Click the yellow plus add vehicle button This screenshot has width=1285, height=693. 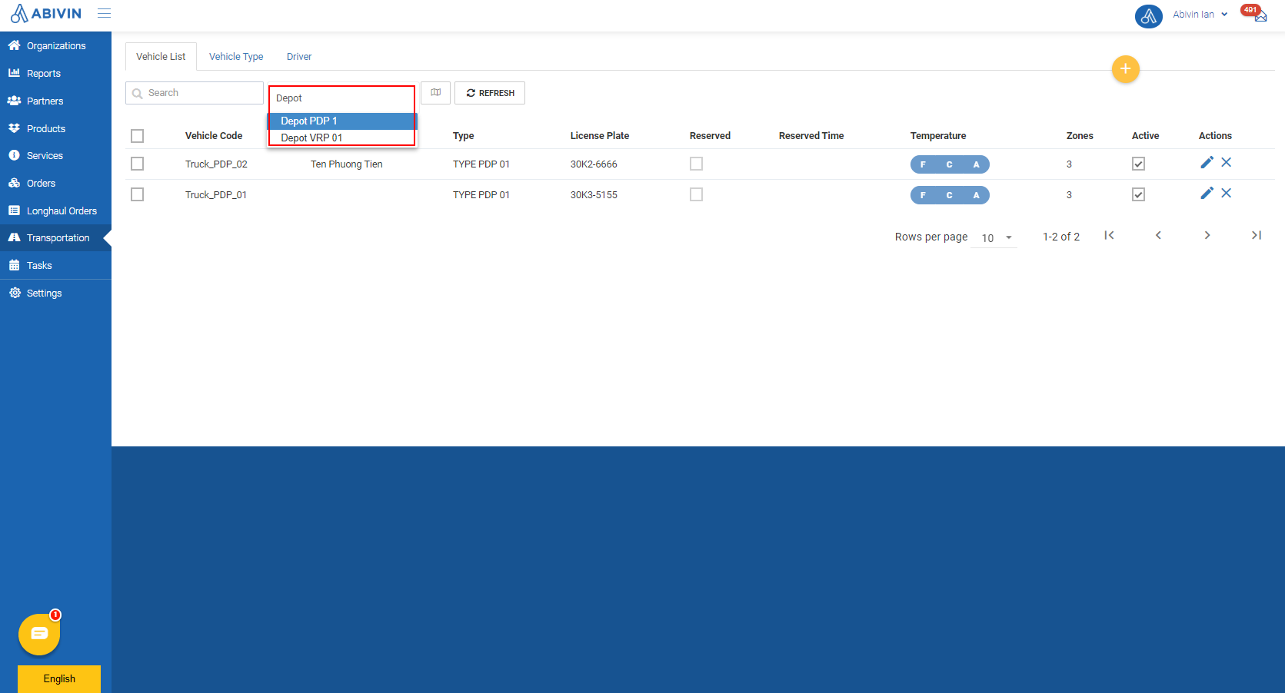[1125, 69]
